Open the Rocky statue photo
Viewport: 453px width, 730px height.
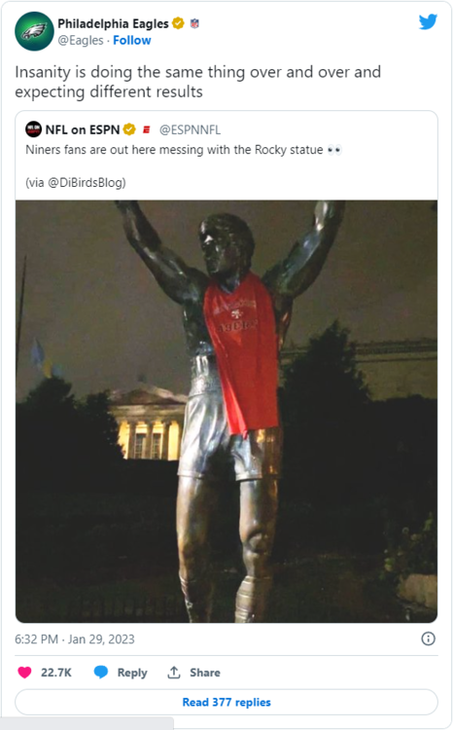(226, 412)
